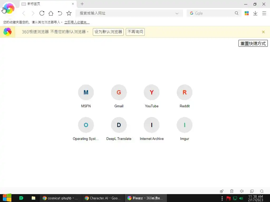This screenshot has width=270, height=202.
Task: Open the Windows Start button
Action: [x=7, y=198]
